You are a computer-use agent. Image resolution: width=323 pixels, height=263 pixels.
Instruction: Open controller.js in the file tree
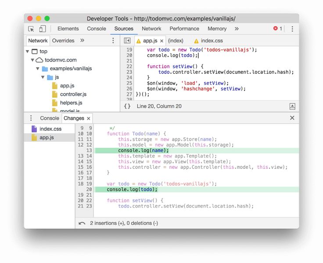[x=73, y=95]
